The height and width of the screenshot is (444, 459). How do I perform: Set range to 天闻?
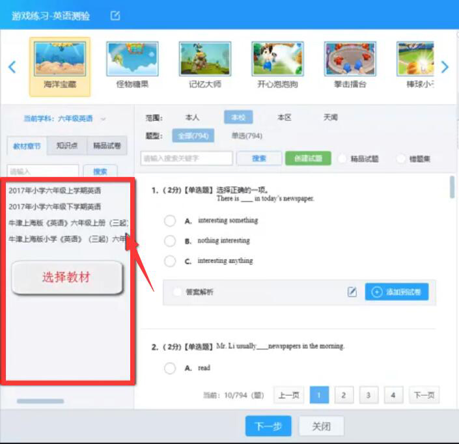(x=331, y=117)
